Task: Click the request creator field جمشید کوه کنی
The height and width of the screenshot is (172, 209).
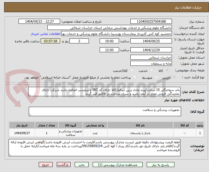Action: 116,34
